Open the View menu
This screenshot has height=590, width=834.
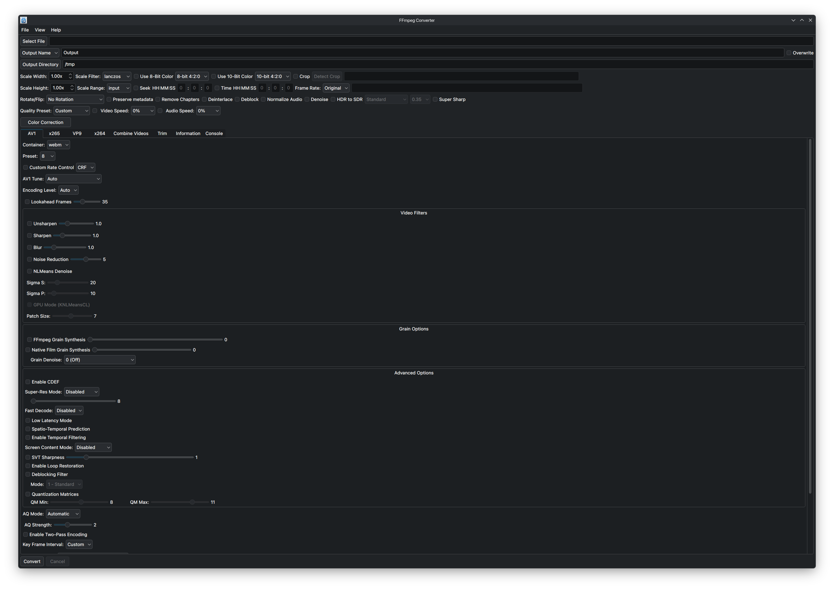(x=40, y=30)
